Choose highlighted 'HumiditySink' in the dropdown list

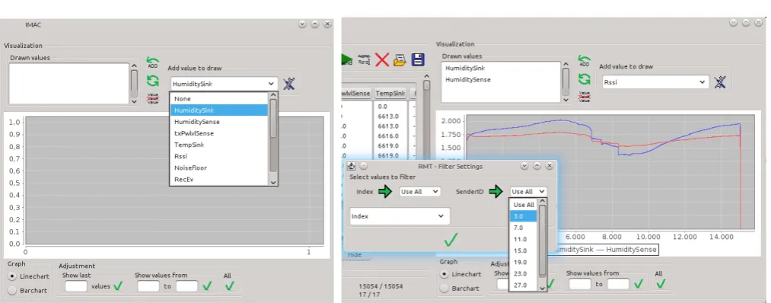[219, 110]
